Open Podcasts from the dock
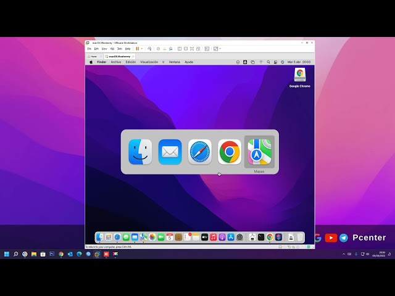395x296 pixels. coord(222,237)
